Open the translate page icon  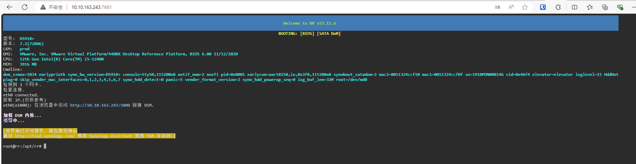tap(497, 7)
